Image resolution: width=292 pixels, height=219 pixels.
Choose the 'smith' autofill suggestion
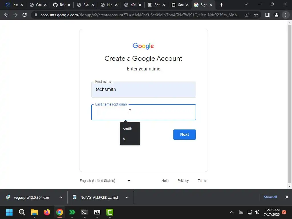pos(130,129)
